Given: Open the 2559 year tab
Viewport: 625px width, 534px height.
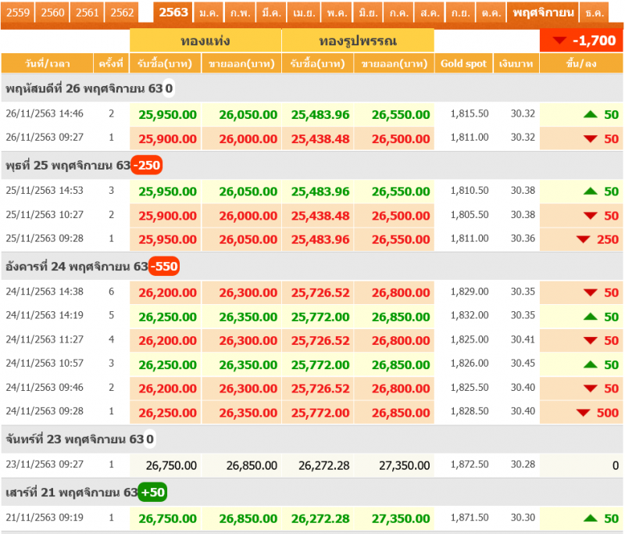Looking at the screenshot, I should [18, 13].
